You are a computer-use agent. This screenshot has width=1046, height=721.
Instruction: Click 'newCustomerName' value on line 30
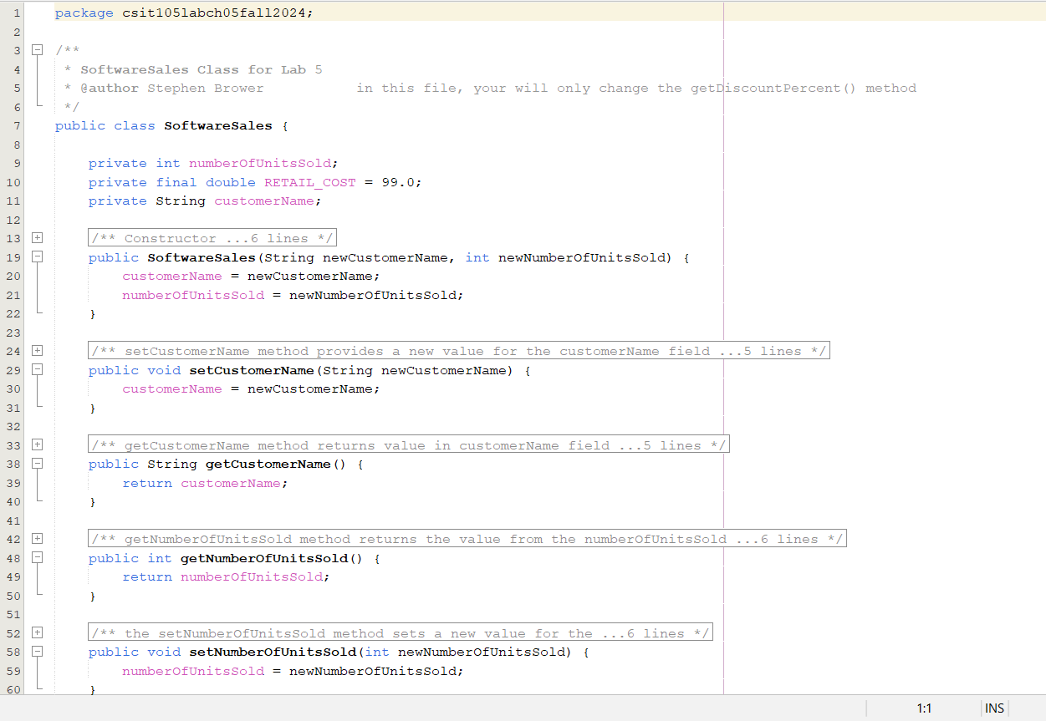click(x=310, y=388)
